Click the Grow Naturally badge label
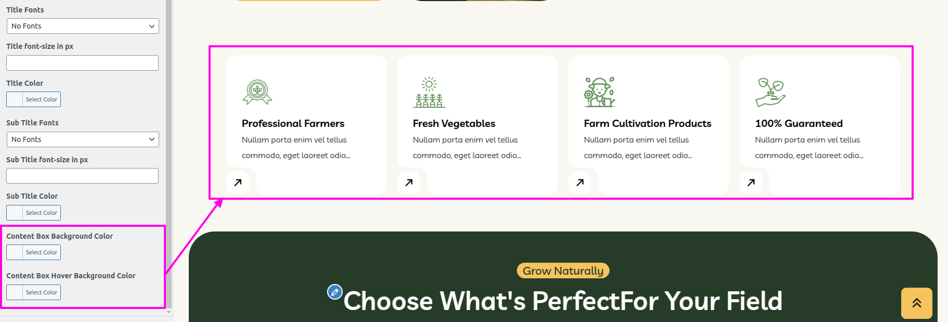The width and height of the screenshot is (948, 322). [x=563, y=271]
